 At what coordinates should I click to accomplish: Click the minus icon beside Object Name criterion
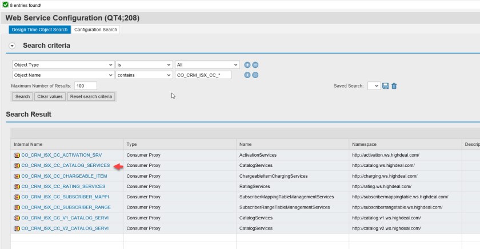click(x=255, y=75)
